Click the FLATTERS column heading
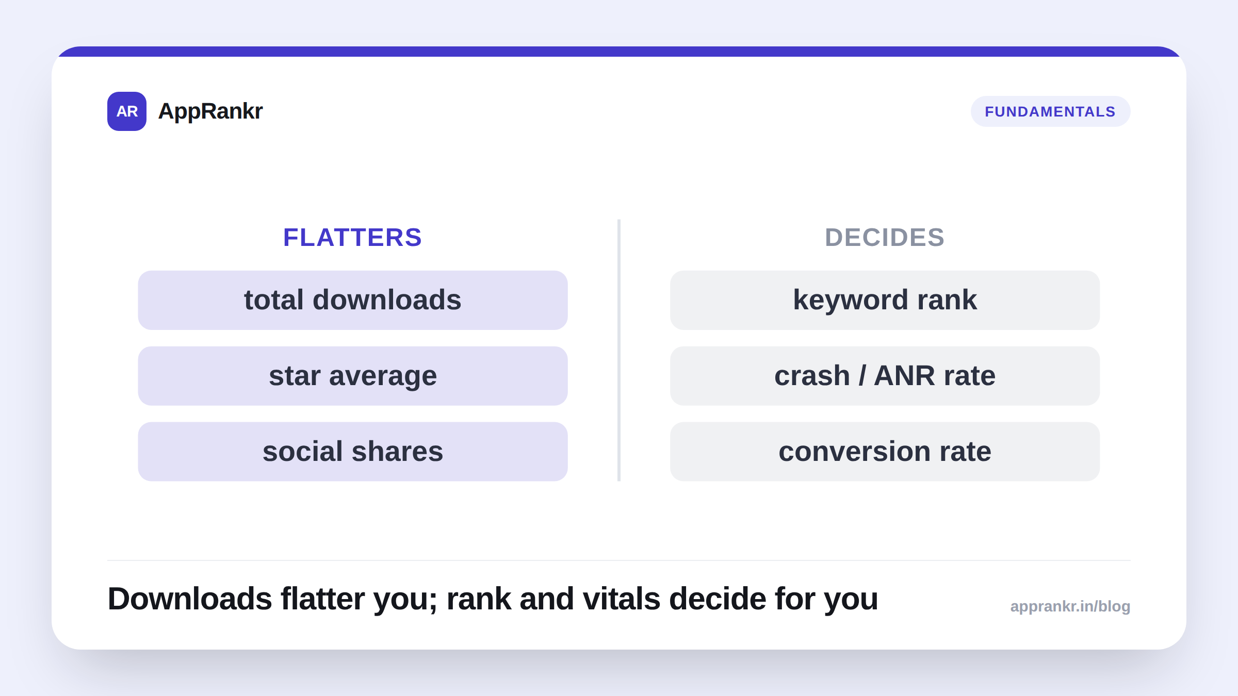The width and height of the screenshot is (1238, 696). click(353, 238)
